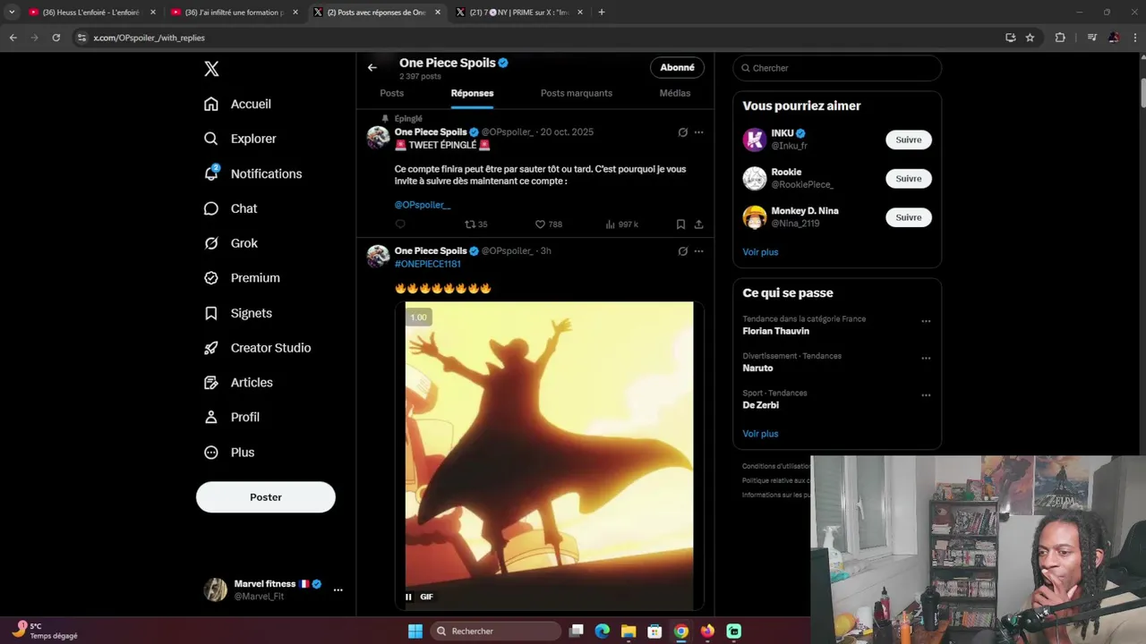
Task: Open Articles from the sidebar
Action: click(238, 383)
